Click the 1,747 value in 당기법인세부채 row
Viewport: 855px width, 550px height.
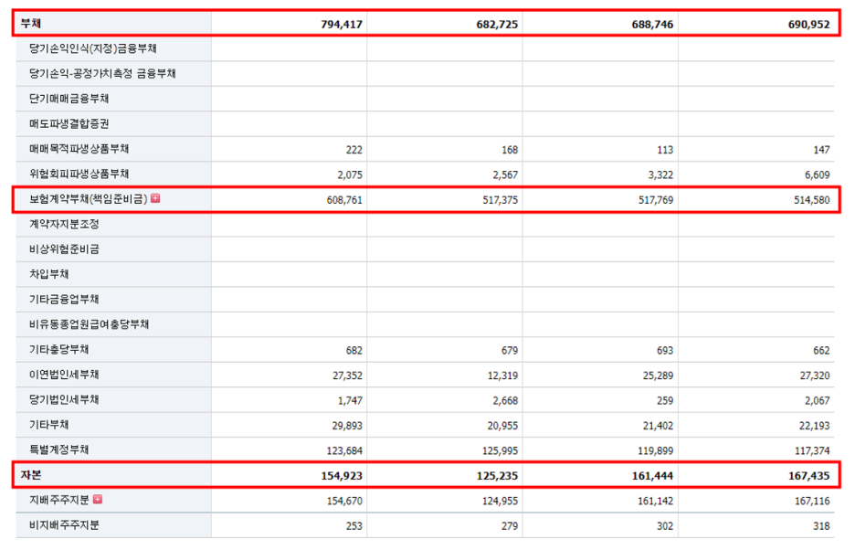point(350,401)
